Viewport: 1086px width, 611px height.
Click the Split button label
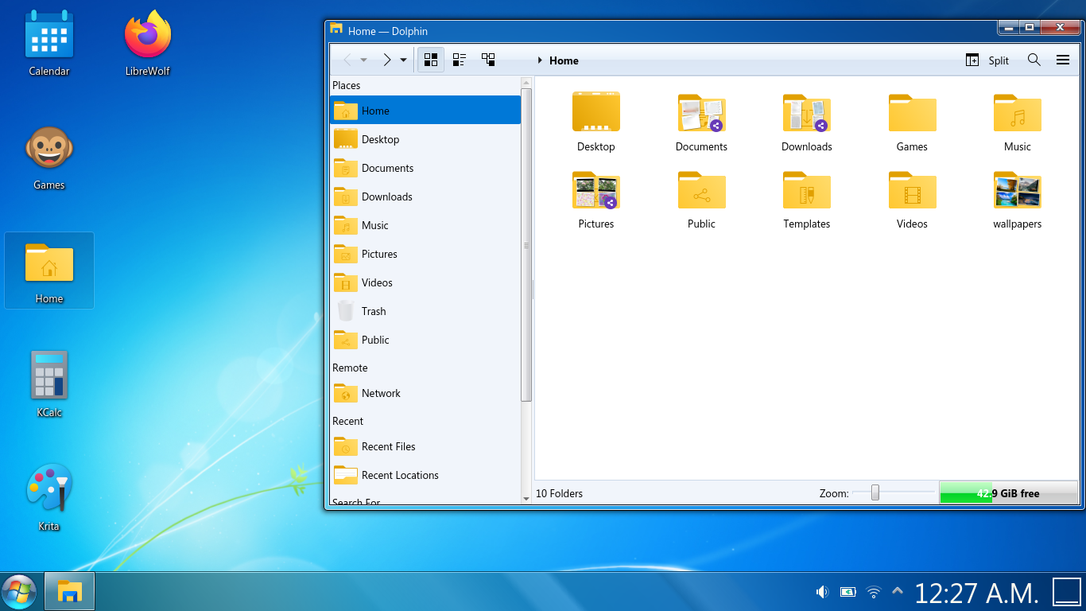(x=997, y=60)
